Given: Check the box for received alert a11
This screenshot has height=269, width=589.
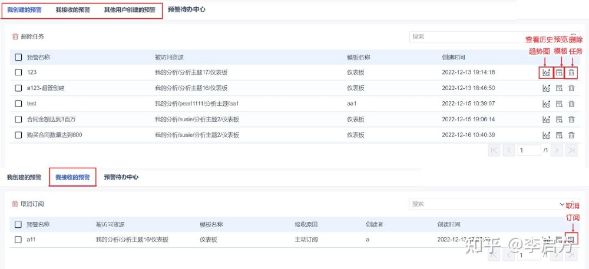Looking at the screenshot, I should [18, 240].
